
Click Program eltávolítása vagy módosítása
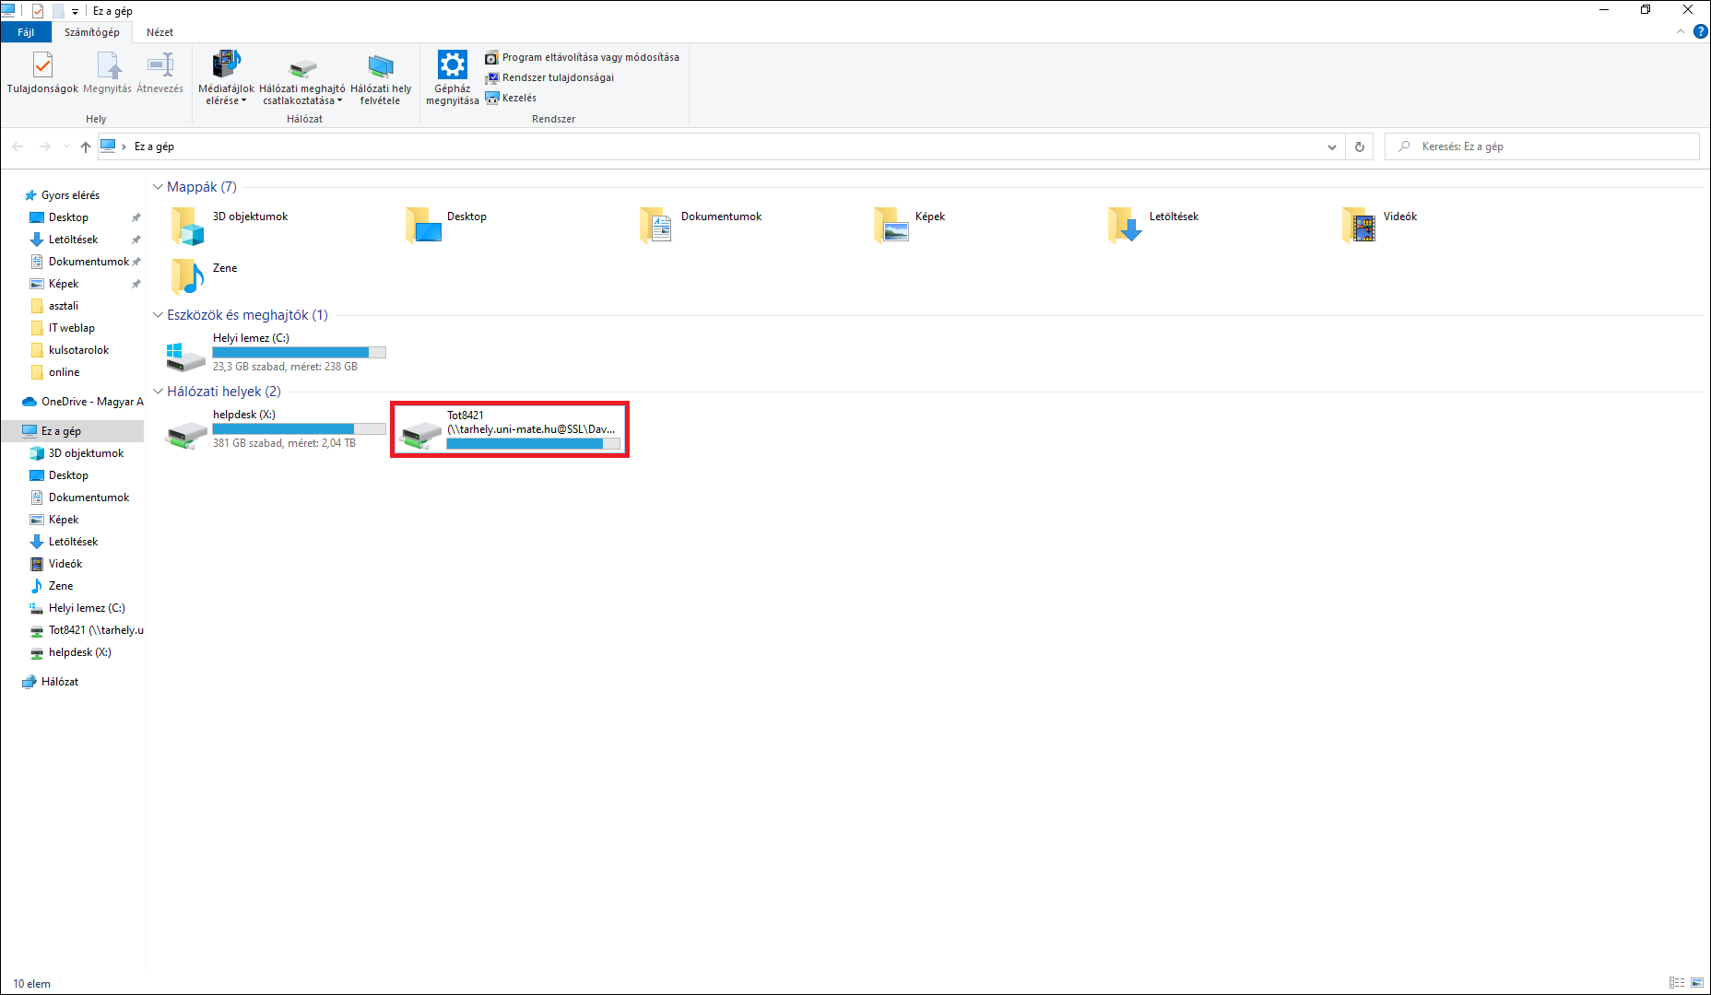590,57
